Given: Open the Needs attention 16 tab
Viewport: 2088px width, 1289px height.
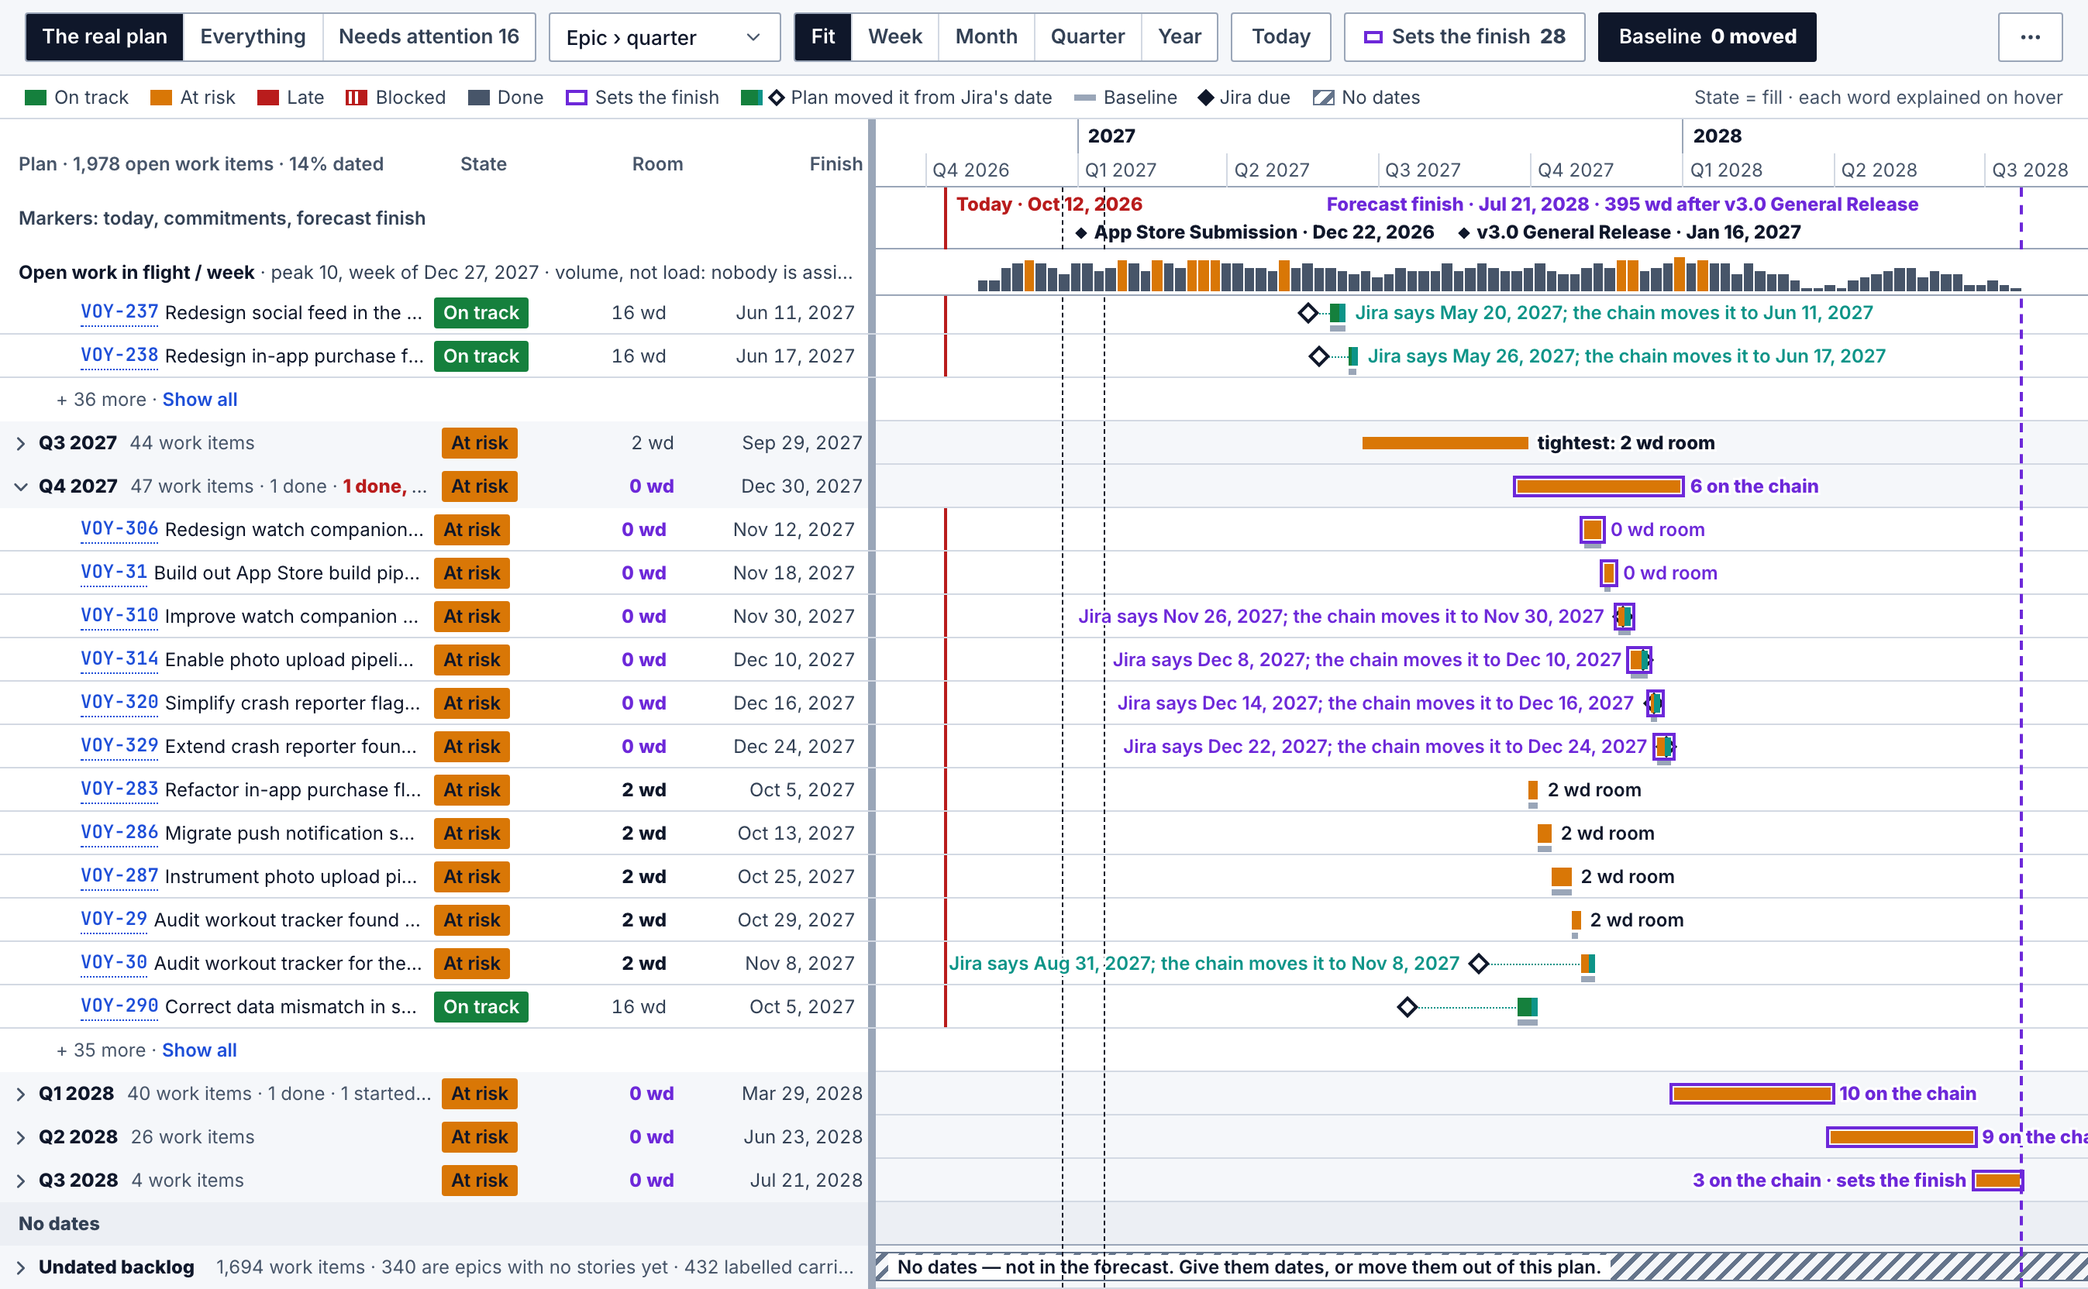Looking at the screenshot, I should pyautogui.click(x=429, y=36).
